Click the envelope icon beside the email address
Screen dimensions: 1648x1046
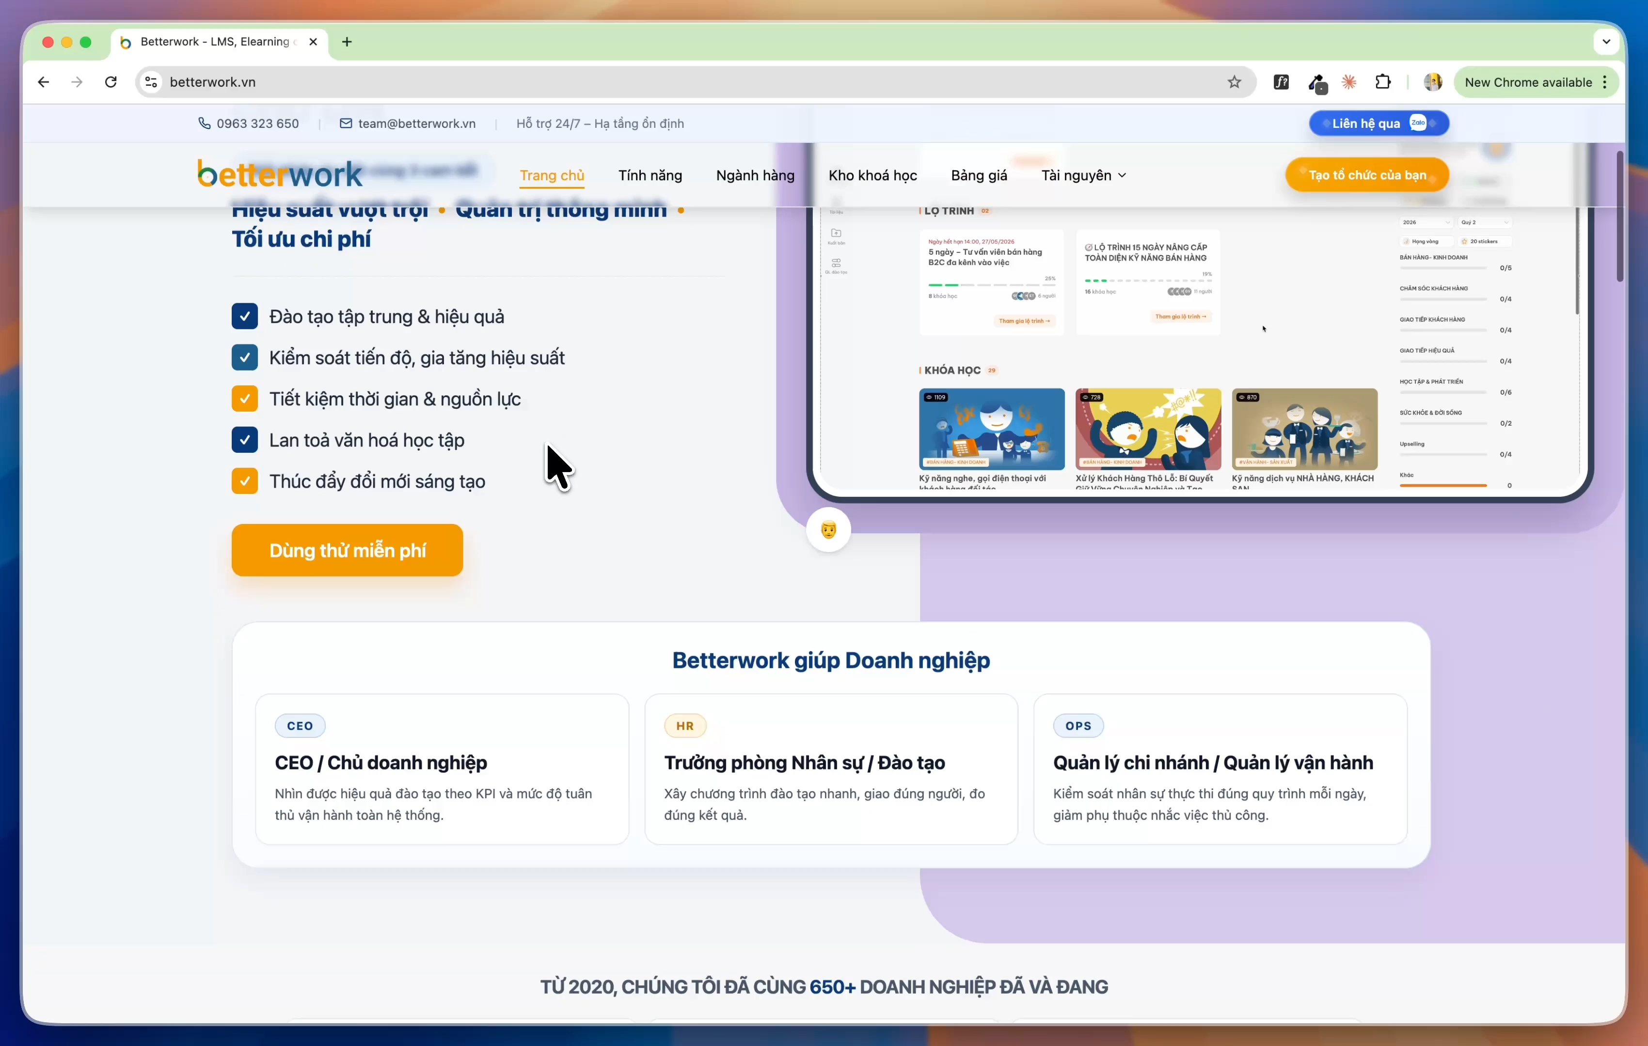tap(346, 123)
